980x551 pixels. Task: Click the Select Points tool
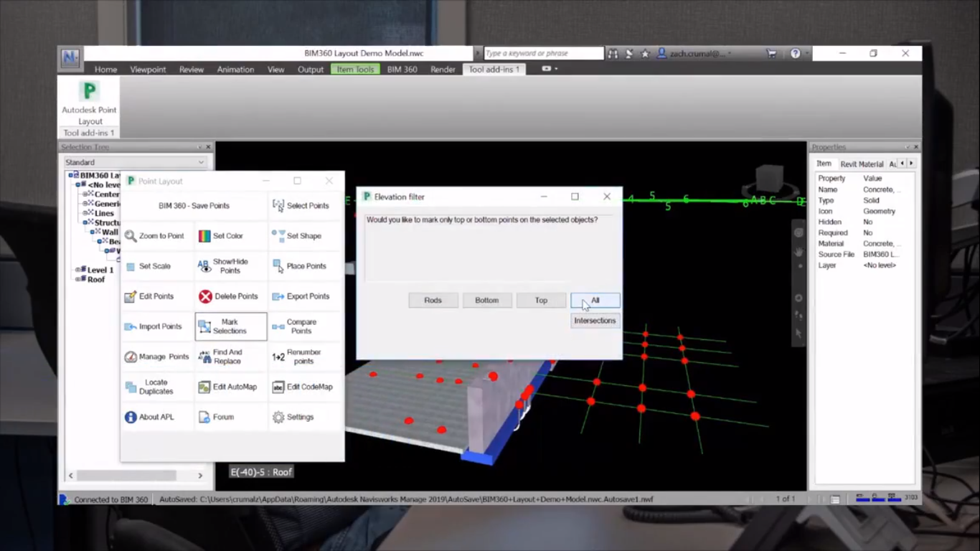pos(305,206)
